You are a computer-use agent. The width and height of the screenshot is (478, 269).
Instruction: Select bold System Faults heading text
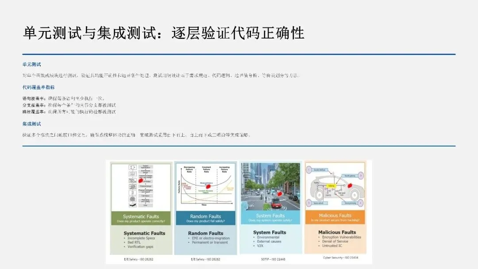pyautogui.click(x=270, y=232)
